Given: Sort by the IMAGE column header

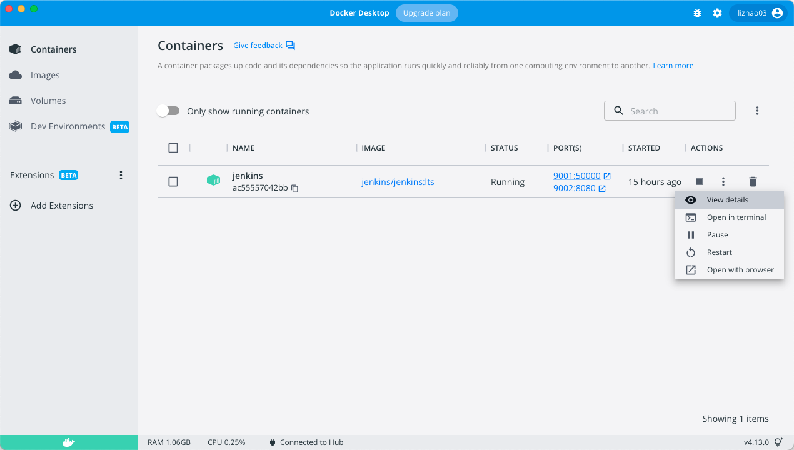Looking at the screenshot, I should 373,148.
